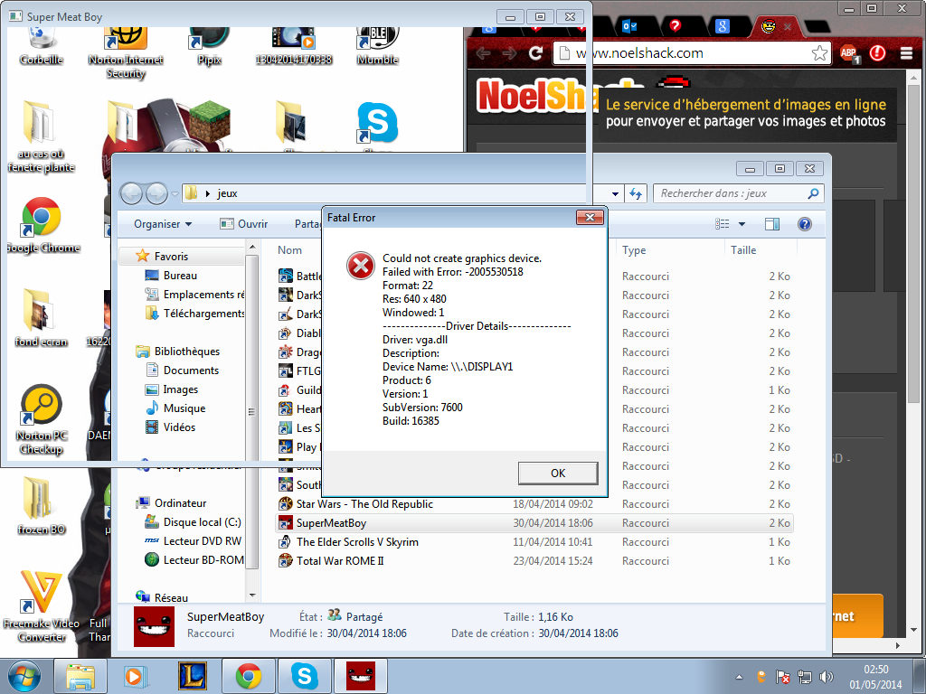Select Lecteur DVD RW drive
Image resolution: width=926 pixels, height=694 pixels.
[x=194, y=541]
